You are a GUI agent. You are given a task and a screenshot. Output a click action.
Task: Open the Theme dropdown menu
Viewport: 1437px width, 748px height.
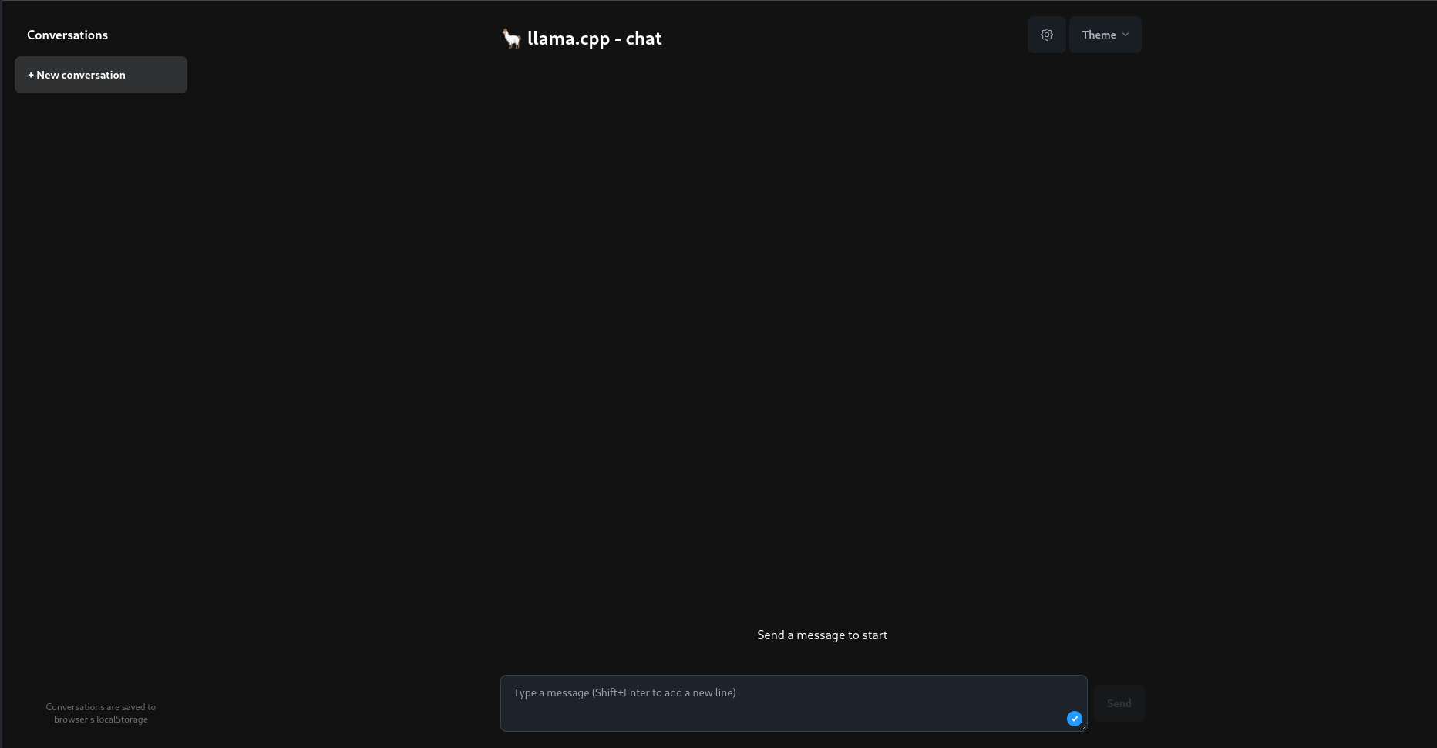[x=1105, y=35]
